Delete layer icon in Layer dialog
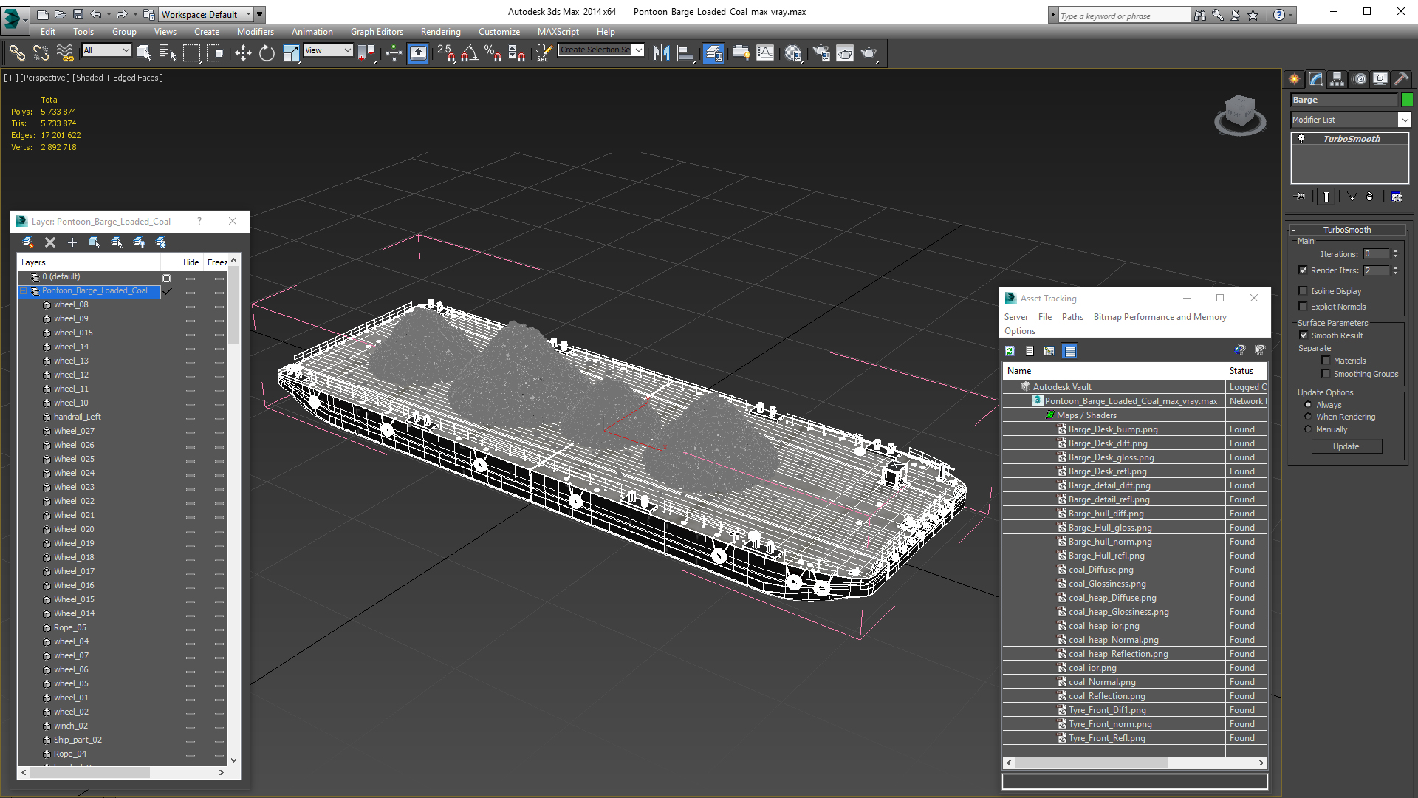 [x=50, y=242]
